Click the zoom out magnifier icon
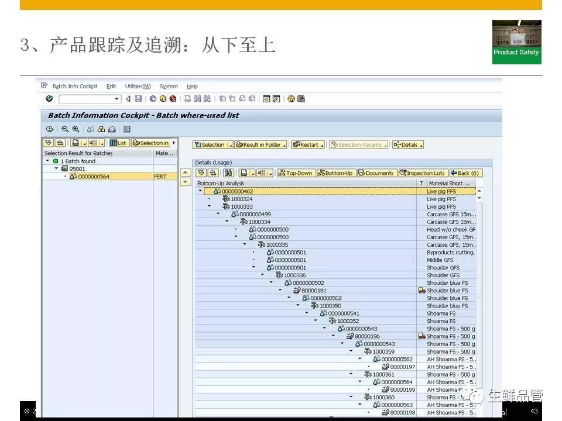This screenshot has height=421, width=562. (x=65, y=129)
